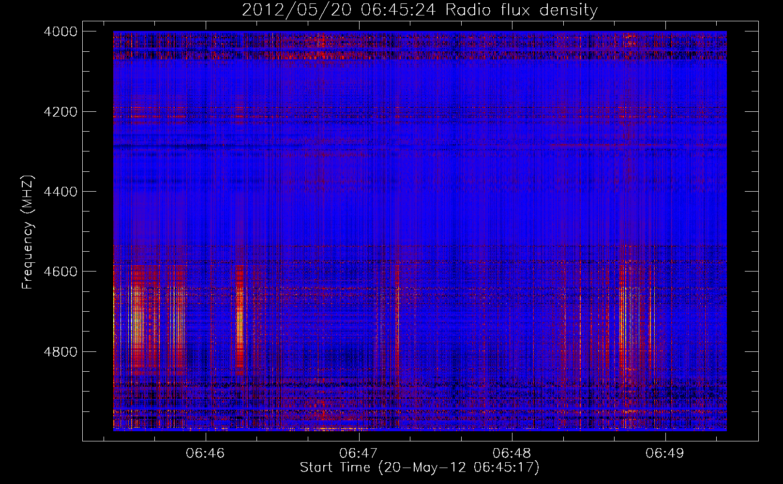
Task: Select the 4800 frequency tick label
Action: [60, 352]
